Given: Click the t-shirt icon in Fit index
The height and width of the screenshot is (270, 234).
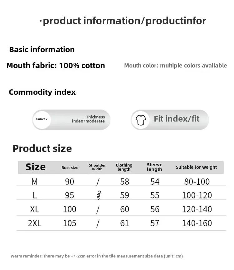Looking at the screenshot, I should pos(141,120).
